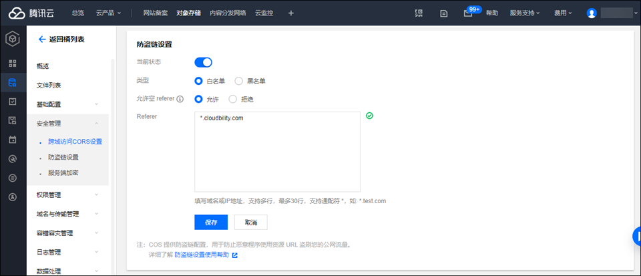This screenshot has width=641, height=276.
Task: Click the QR code scan icon
Action: 419,13
